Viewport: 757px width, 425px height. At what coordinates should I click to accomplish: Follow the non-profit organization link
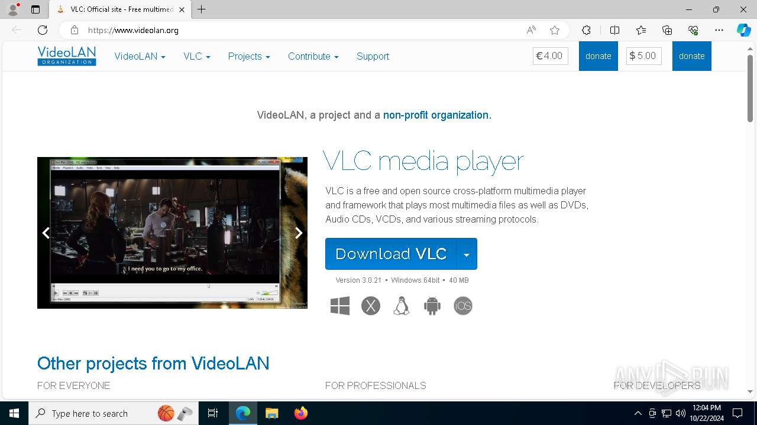coord(437,115)
